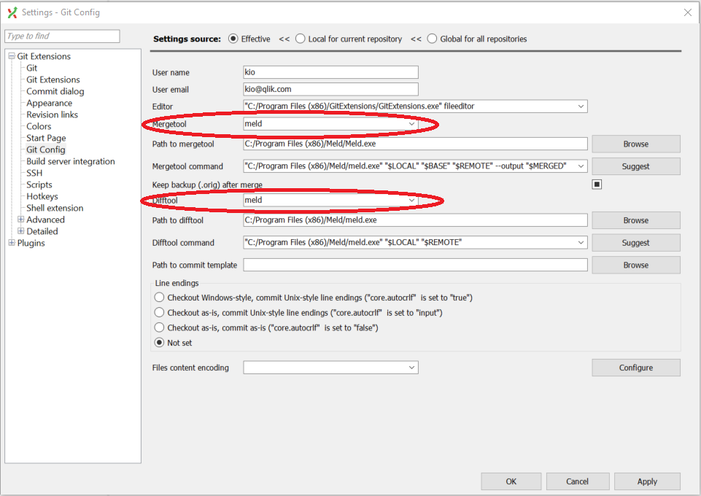Click Browse next to Path to mergetool
This screenshot has width=701, height=496.
(x=635, y=144)
